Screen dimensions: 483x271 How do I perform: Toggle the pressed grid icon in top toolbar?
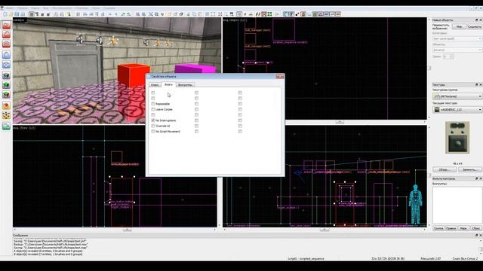tap(32, 14)
